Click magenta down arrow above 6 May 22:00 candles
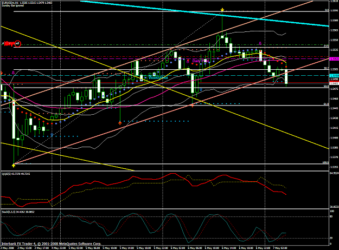Viewport: 339px width, 250px height. (x=260, y=43)
